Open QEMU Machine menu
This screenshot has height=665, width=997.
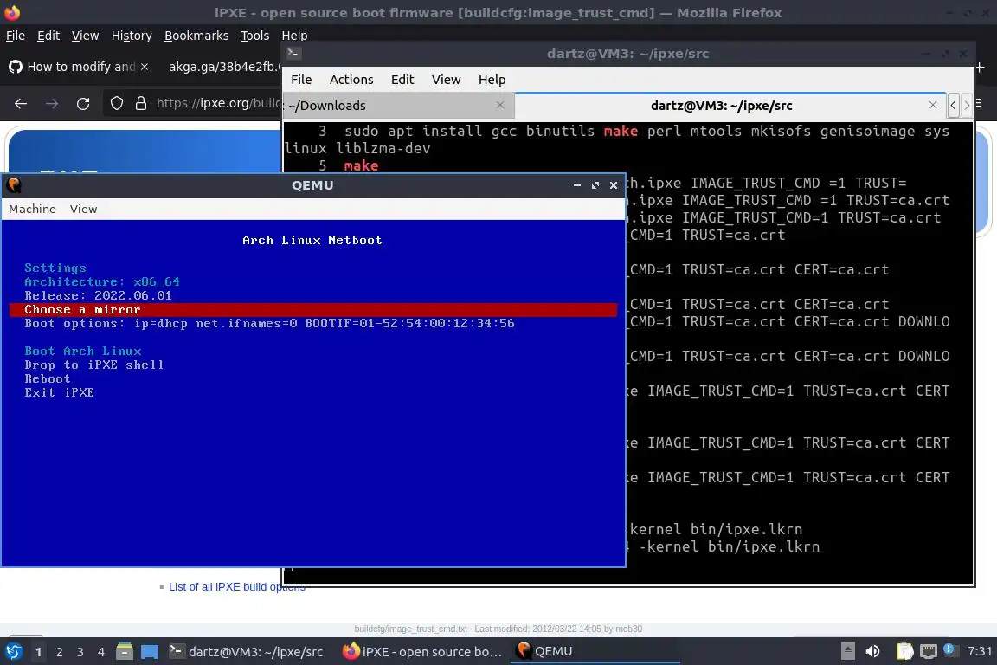[32, 210]
